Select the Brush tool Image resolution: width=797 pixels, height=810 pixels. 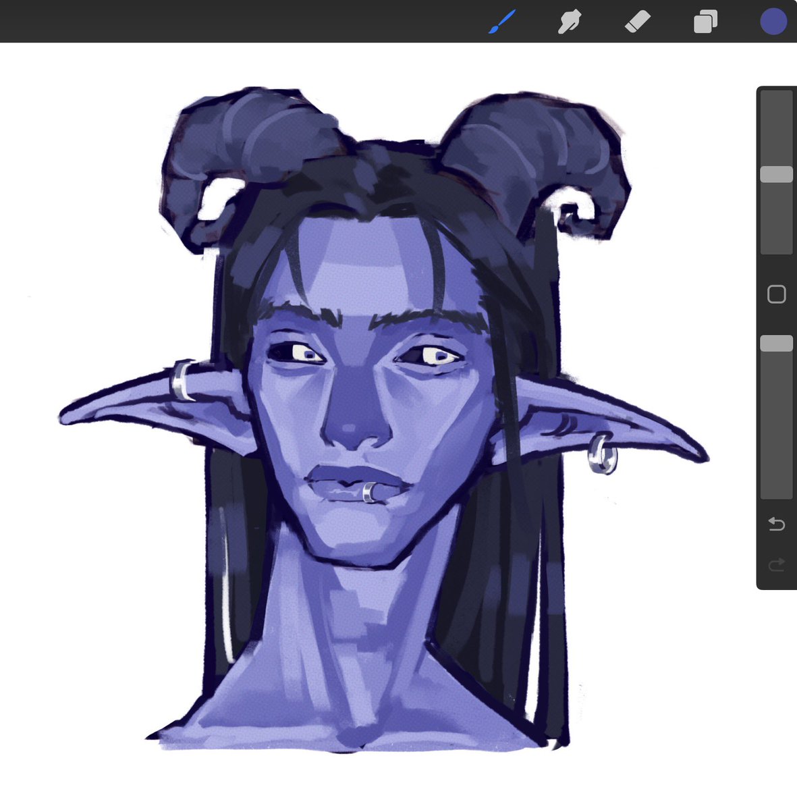coord(502,22)
